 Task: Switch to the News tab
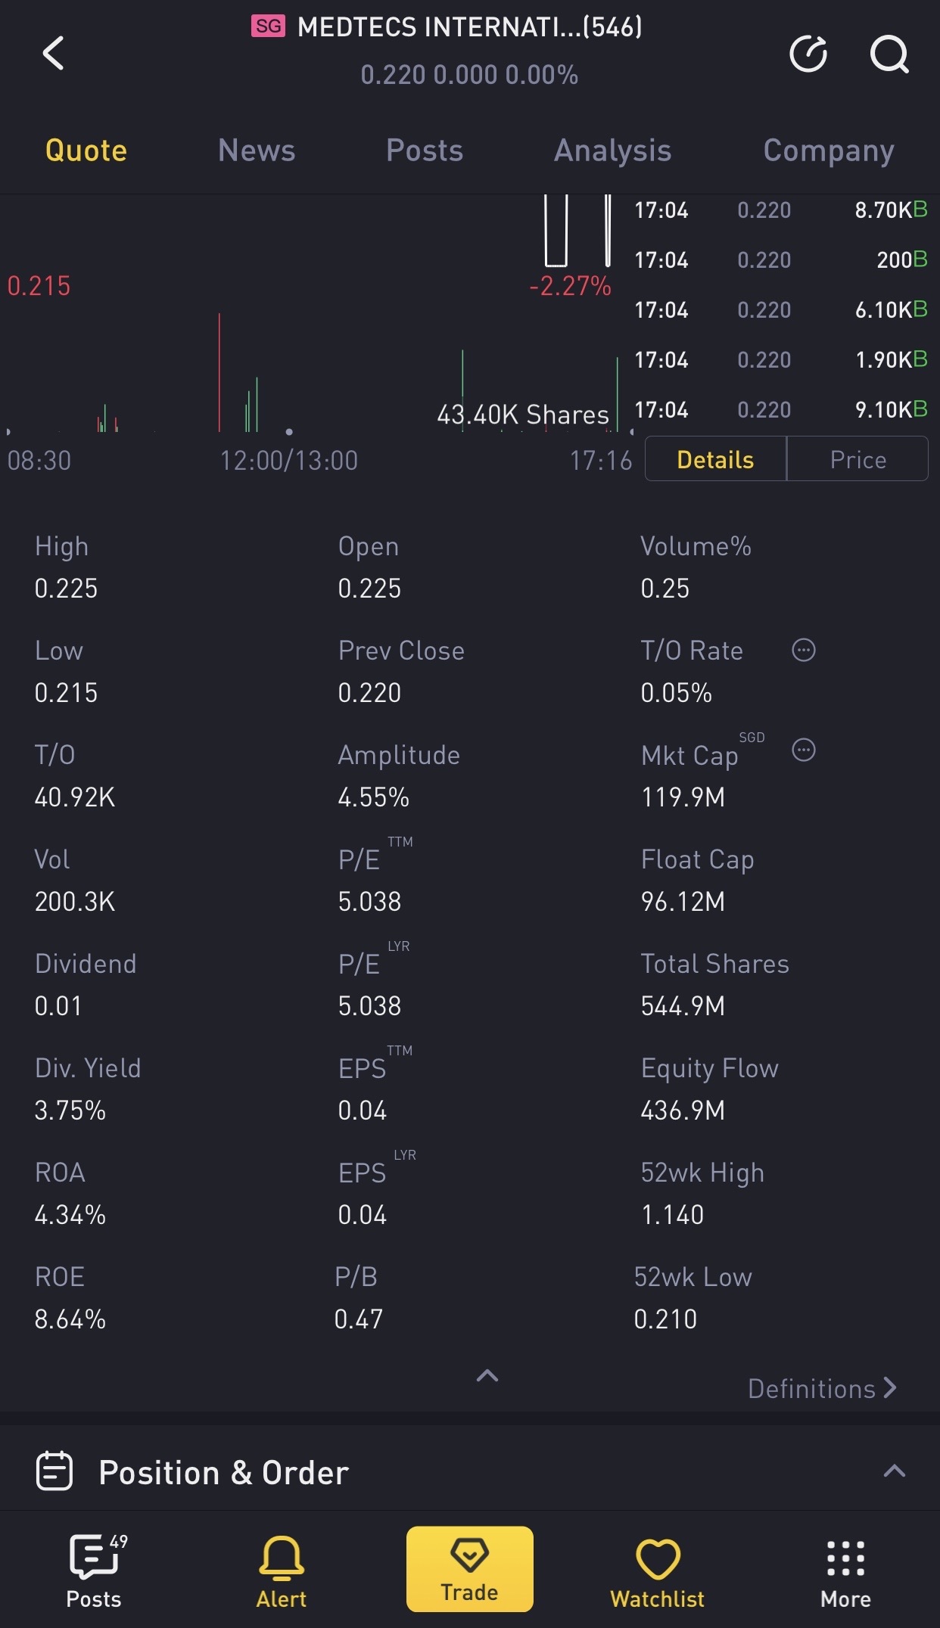[x=257, y=151]
